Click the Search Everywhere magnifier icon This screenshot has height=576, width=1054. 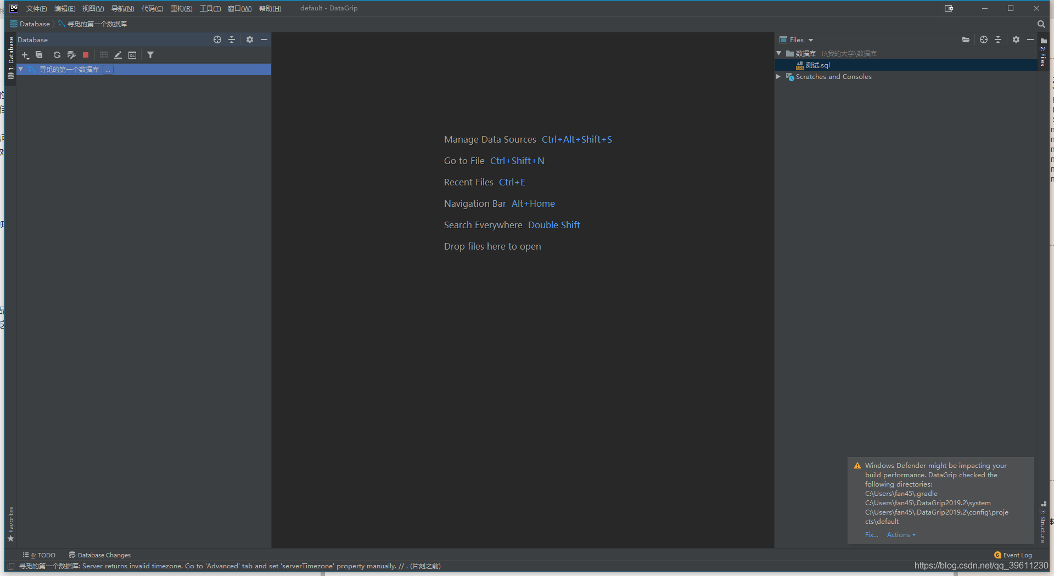pyautogui.click(x=1041, y=24)
